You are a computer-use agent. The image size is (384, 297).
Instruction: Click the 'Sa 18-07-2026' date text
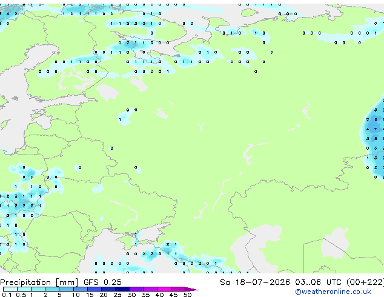pos(255,282)
